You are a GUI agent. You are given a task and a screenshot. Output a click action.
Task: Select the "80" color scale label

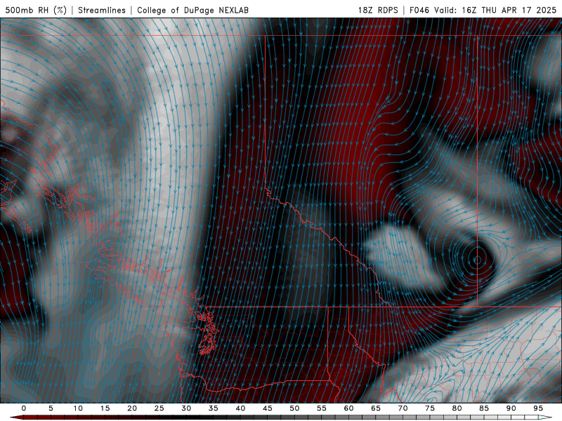point(457,408)
